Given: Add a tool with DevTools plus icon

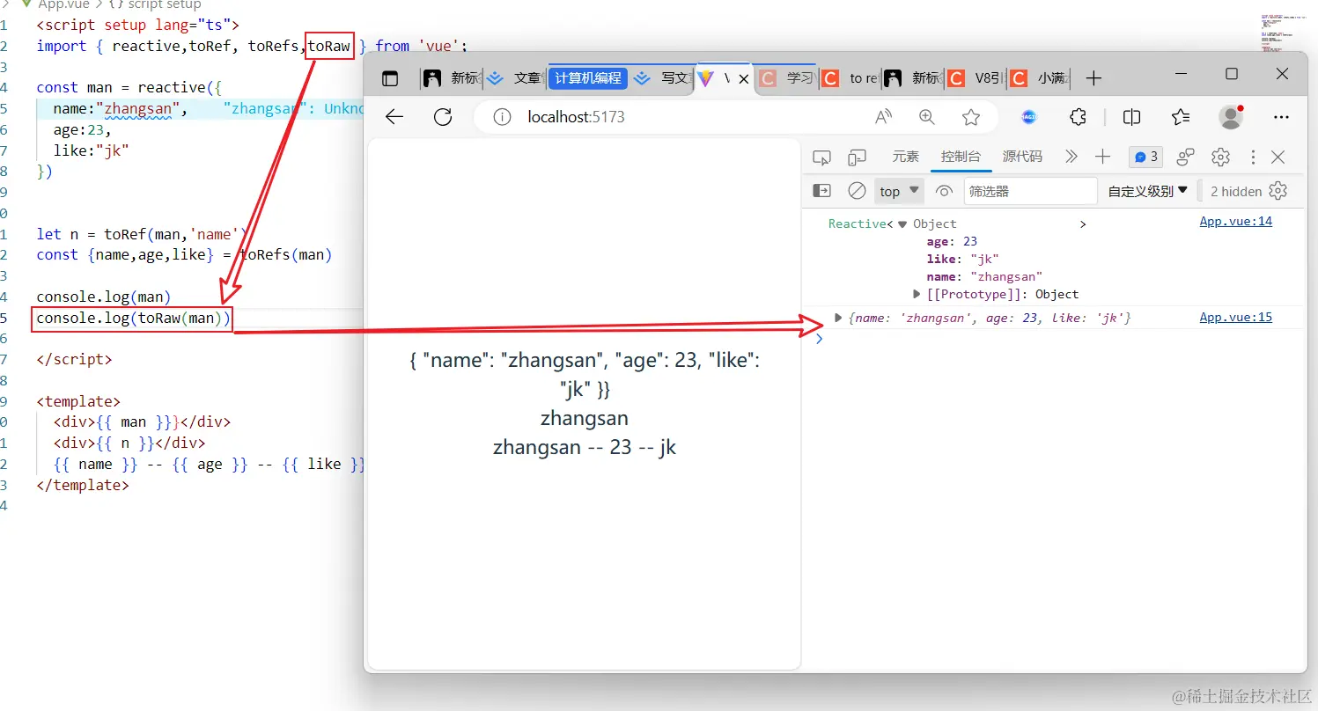Looking at the screenshot, I should (1102, 157).
